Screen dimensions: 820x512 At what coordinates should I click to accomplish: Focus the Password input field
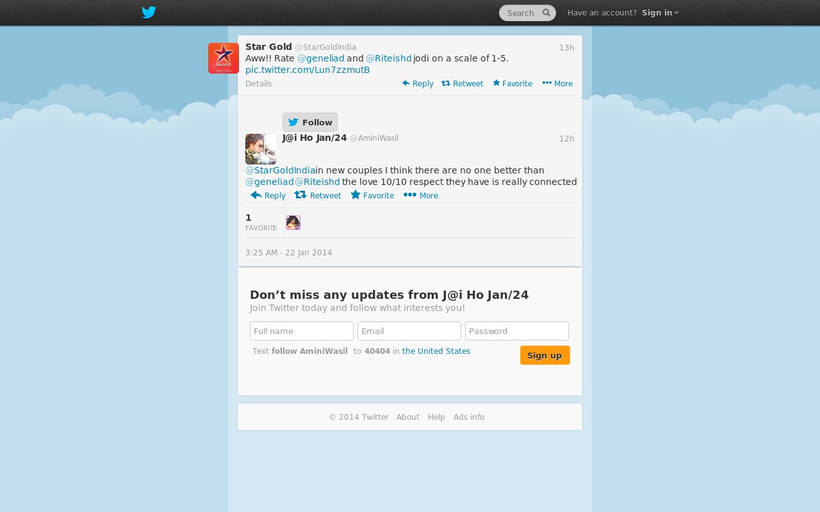pyautogui.click(x=517, y=331)
